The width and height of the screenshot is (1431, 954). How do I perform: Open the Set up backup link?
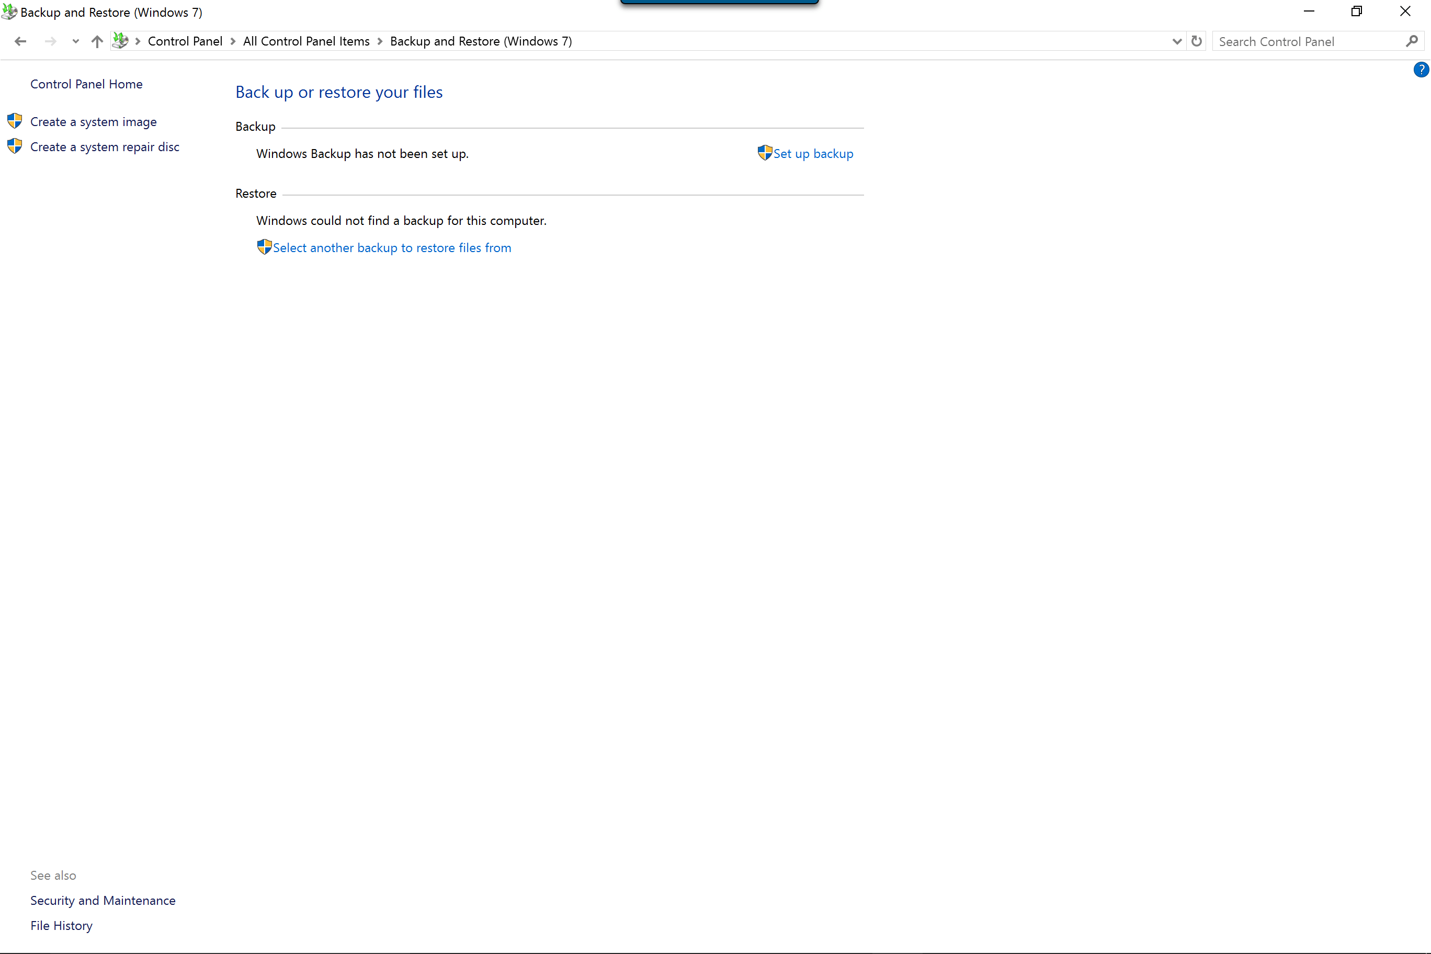813,154
